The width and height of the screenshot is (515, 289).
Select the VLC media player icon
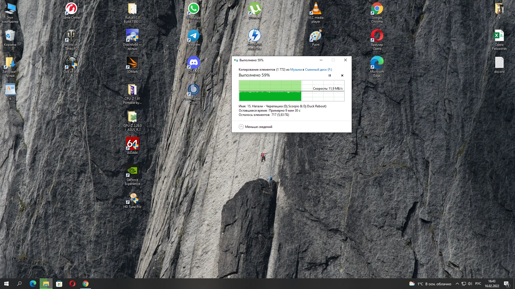[316, 11]
